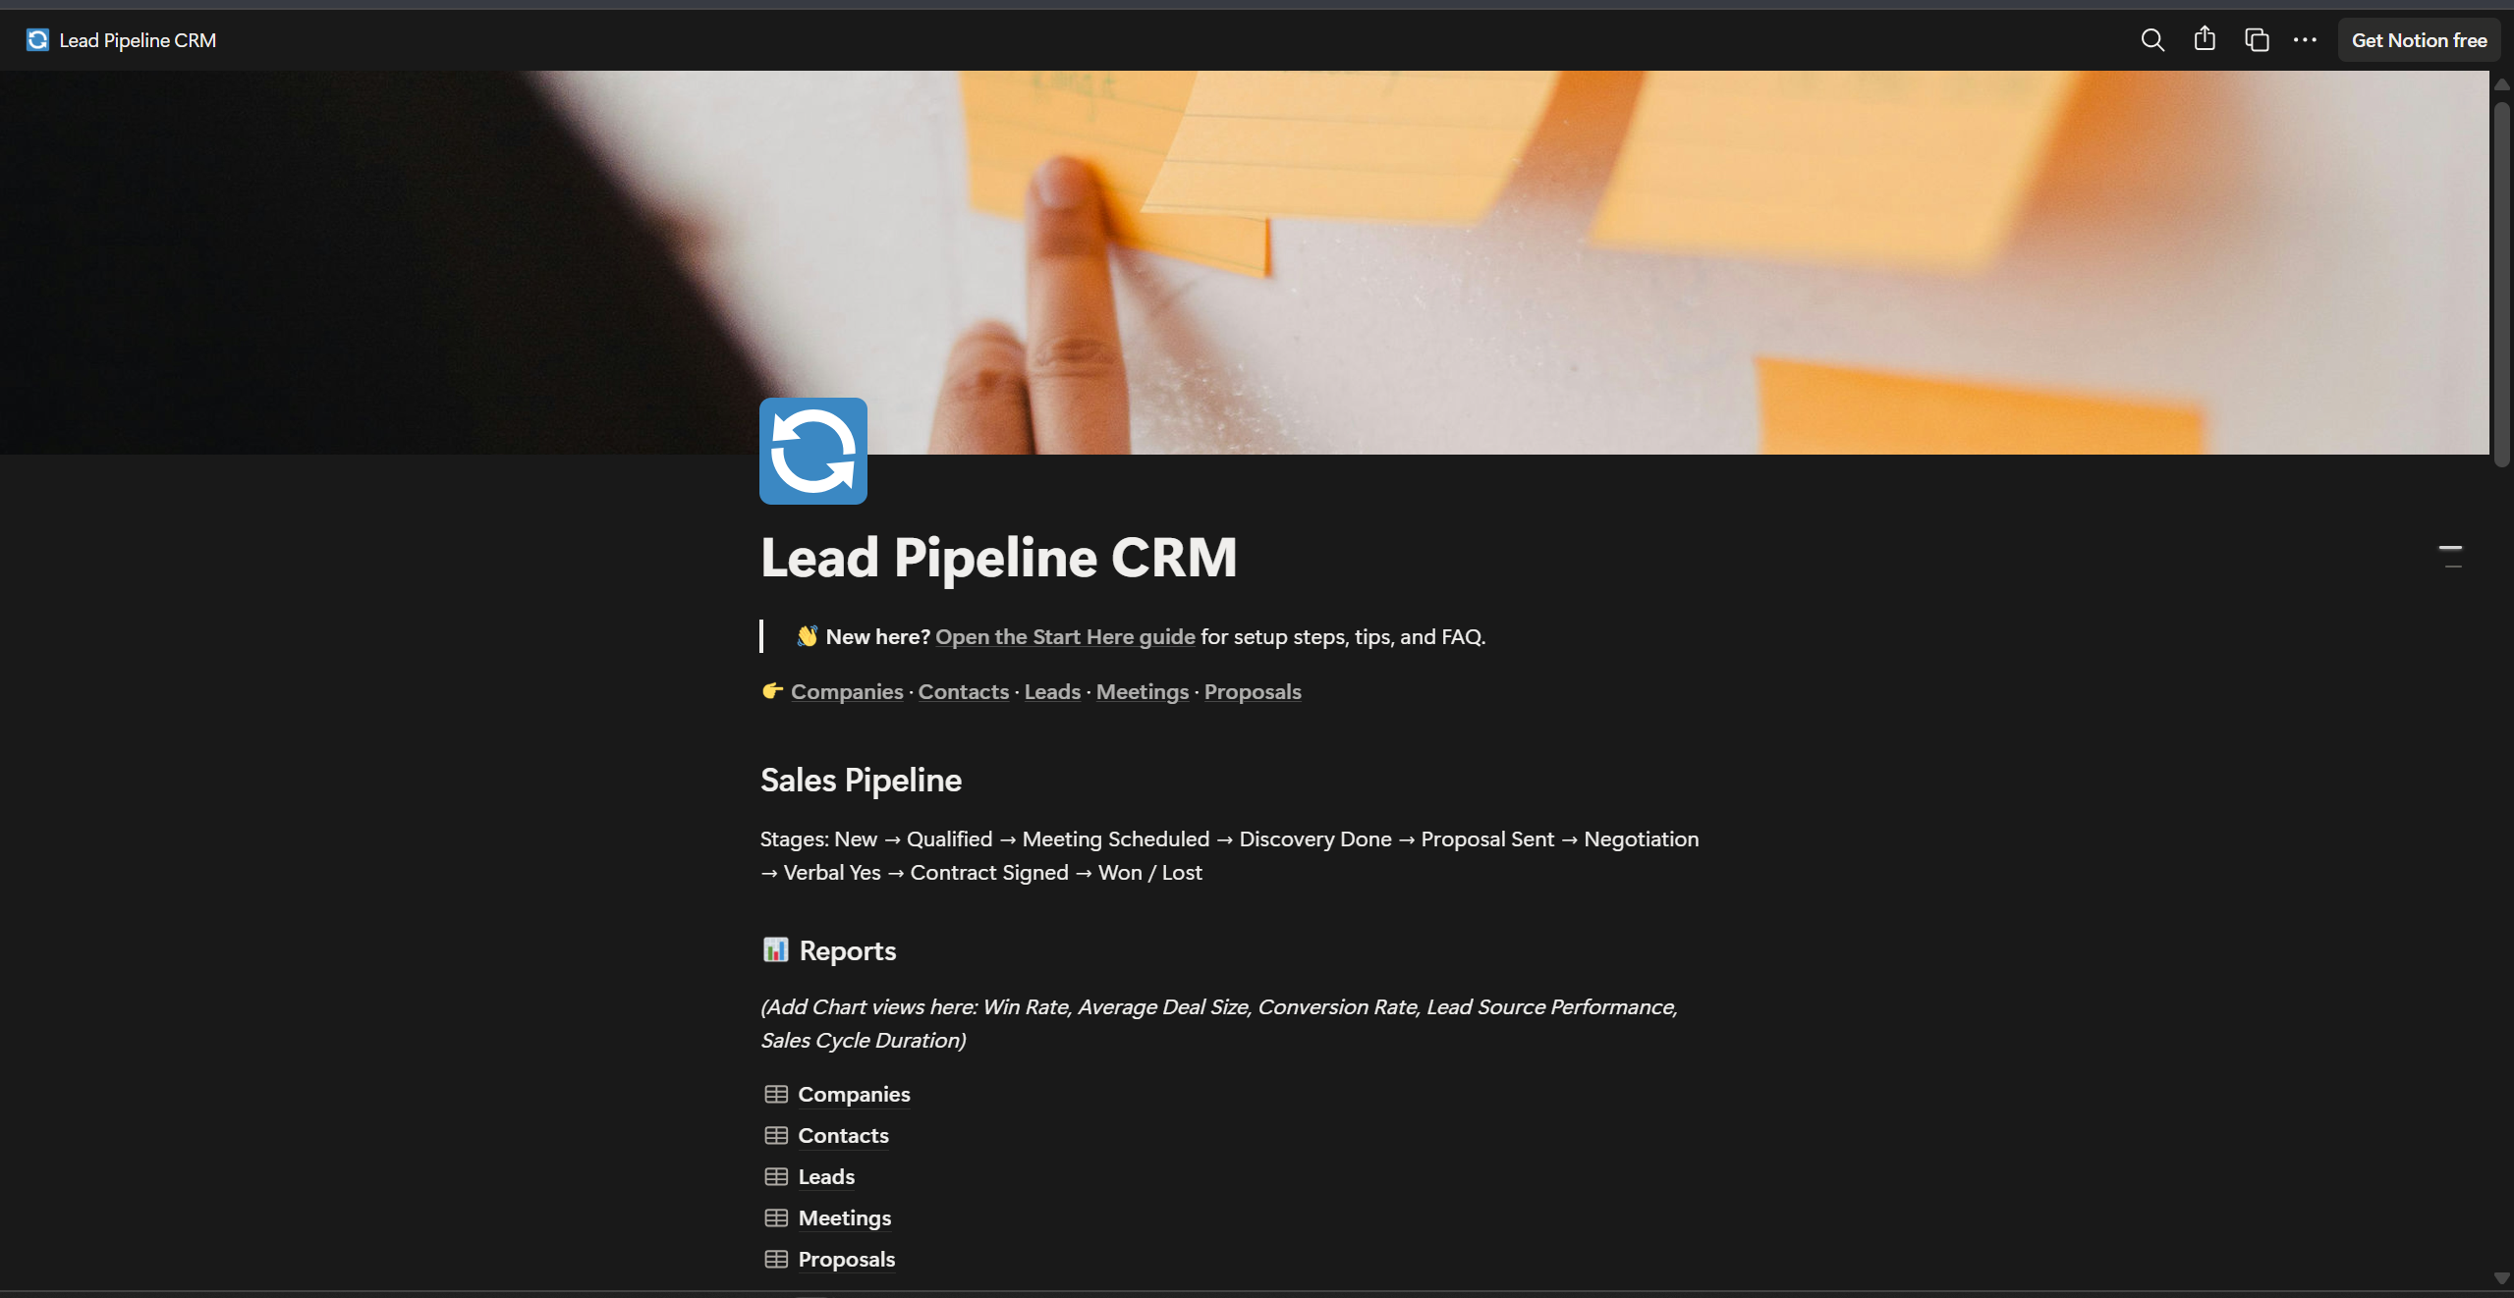2514x1298 pixels.
Task: Click table icon beside Meetings
Action: point(776,1217)
